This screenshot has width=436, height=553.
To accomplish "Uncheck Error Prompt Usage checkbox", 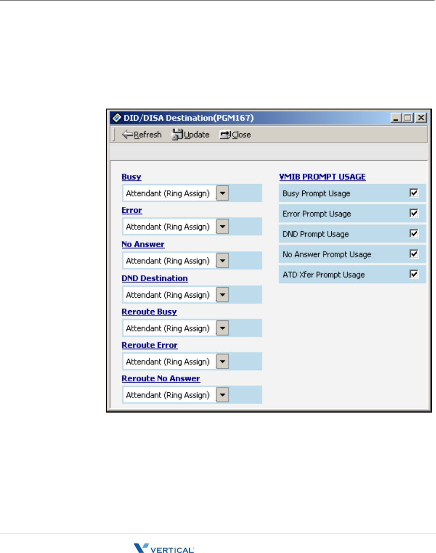I will (414, 213).
